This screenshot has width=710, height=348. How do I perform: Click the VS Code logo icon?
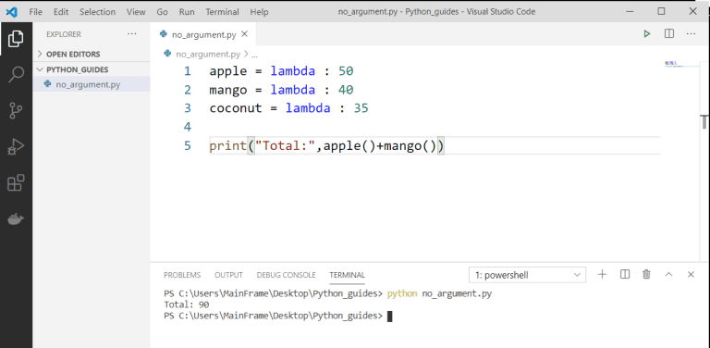pos(12,12)
